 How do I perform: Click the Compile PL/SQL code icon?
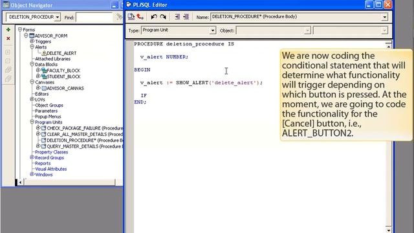pos(131,17)
